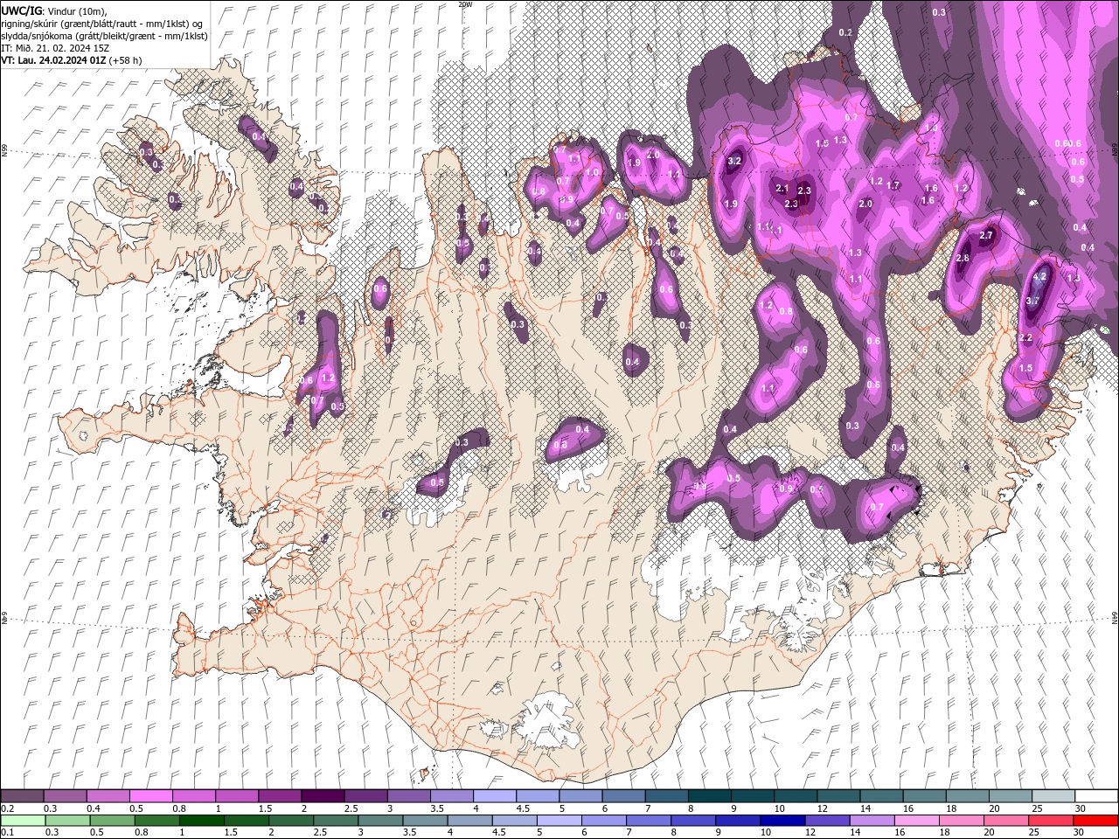Viewport: 1119px width, 839px height.
Task: Pick the bright pink snow swatch starting at 0.5
Action: pyautogui.click(x=150, y=796)
